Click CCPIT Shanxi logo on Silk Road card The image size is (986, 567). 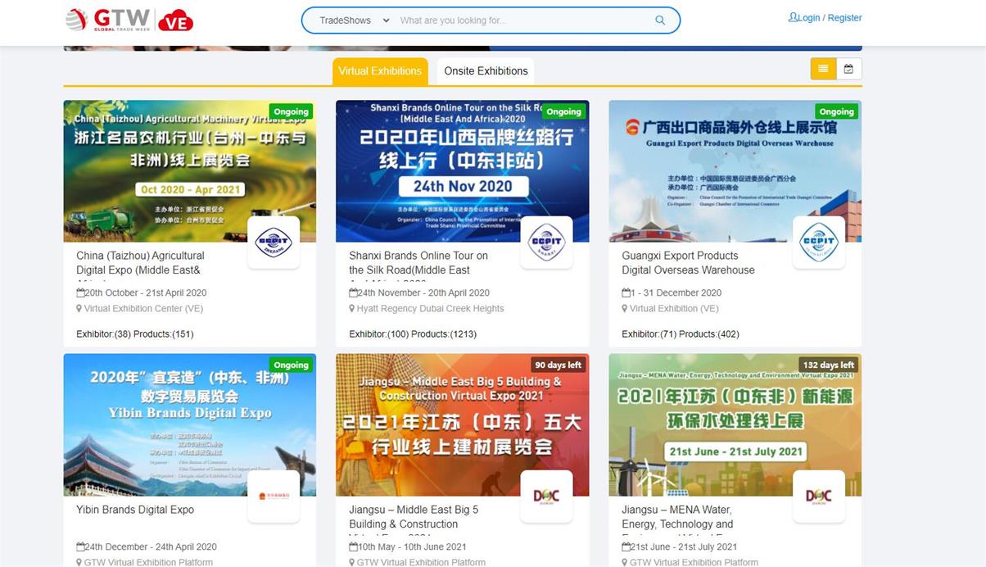546,242
